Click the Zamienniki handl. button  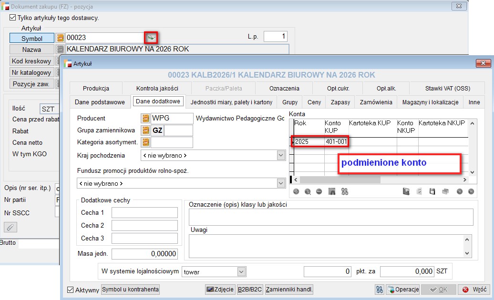(289, 290)
